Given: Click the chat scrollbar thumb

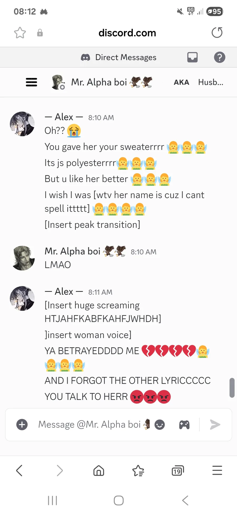Looking at the screenshot, I should [x=232, y=388].
